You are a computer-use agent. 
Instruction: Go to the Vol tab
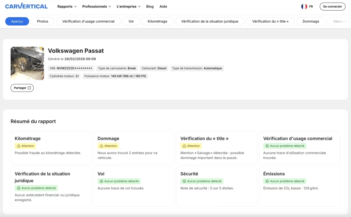[131, 21]
